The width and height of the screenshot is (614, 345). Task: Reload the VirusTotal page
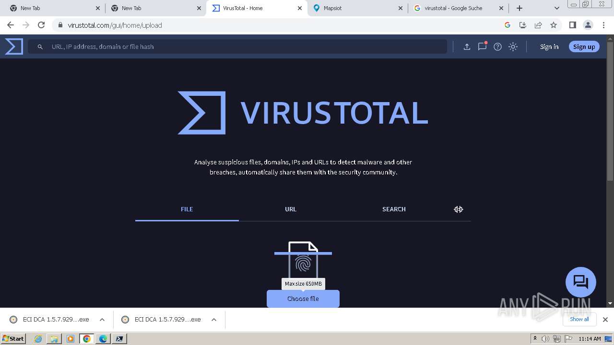pos(41,25)
